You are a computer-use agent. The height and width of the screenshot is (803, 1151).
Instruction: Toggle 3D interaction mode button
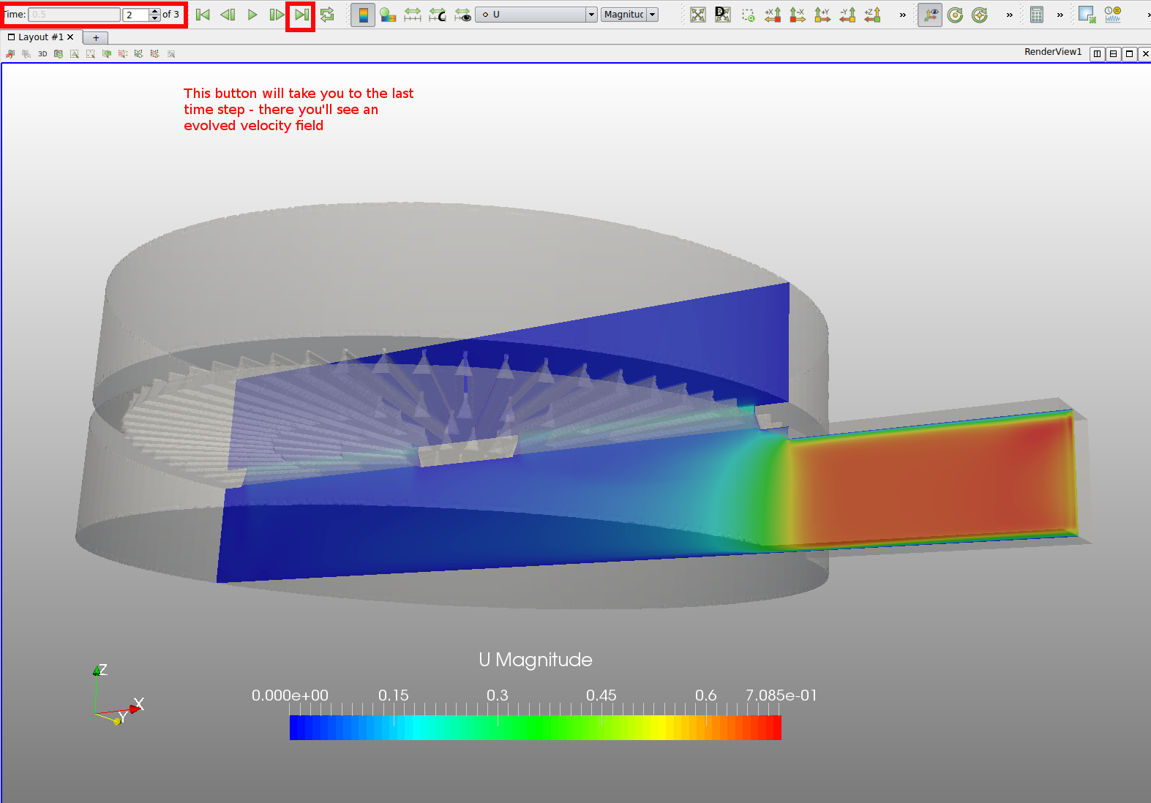pos(42,53)
